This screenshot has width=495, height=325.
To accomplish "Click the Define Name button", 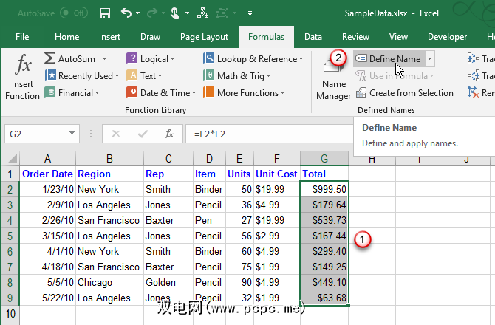I will 389,59.
